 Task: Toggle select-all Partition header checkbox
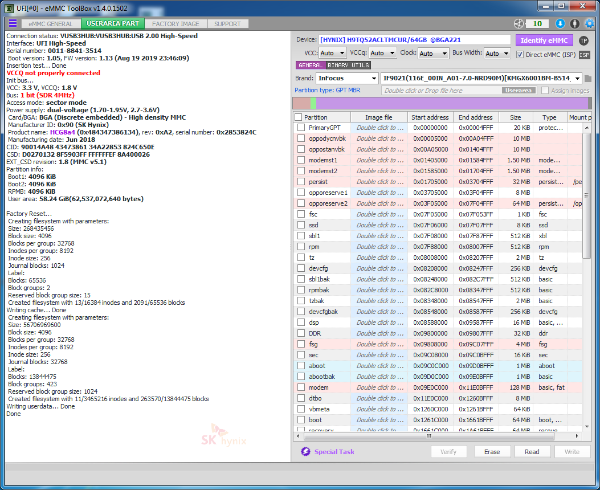pyautogui.click(x=299, y=117)
